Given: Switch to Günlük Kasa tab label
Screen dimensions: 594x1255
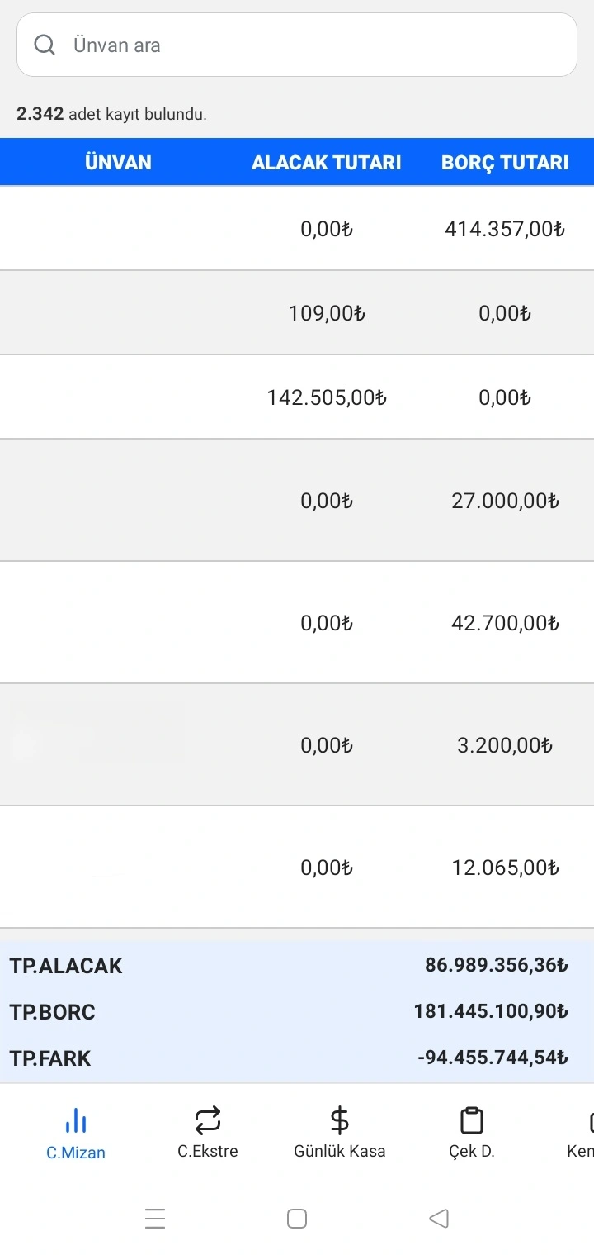Looking at the screenshot, I should pos(339,1151).
